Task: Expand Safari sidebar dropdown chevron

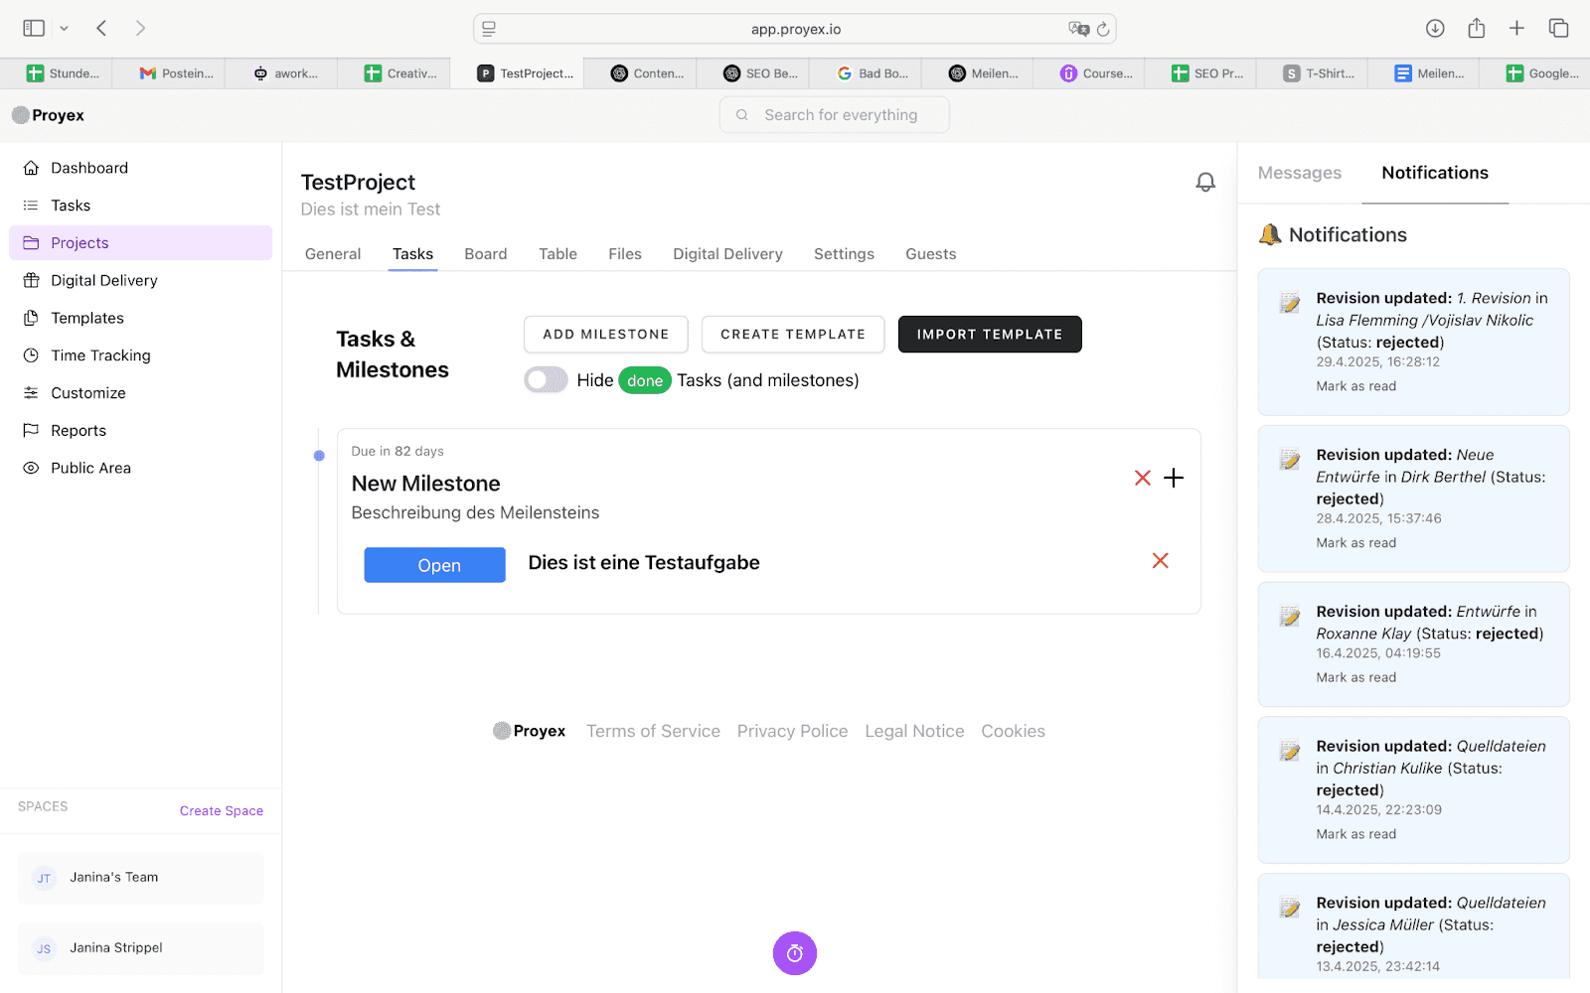Action: (x=64, y=28)
